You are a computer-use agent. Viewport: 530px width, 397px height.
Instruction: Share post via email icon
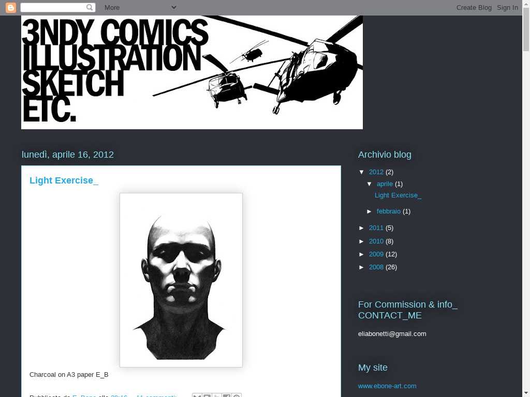point(197,395)
